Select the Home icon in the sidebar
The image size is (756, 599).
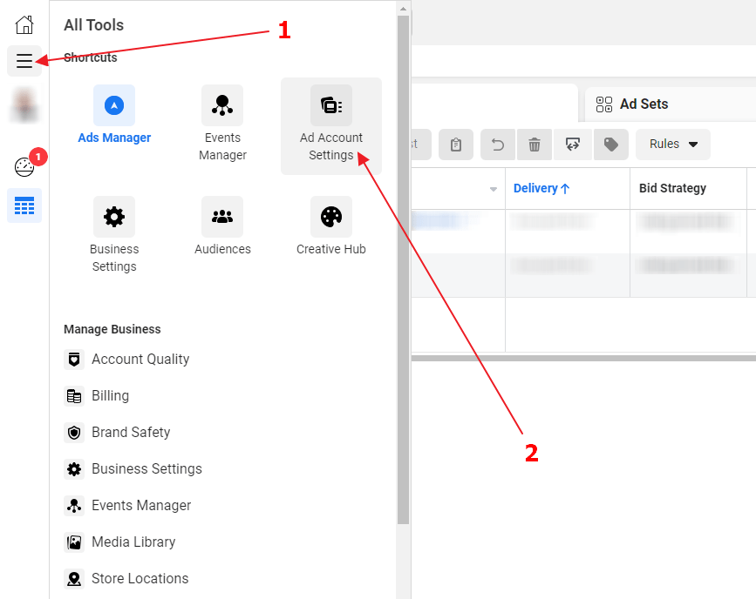coord(24,24)
